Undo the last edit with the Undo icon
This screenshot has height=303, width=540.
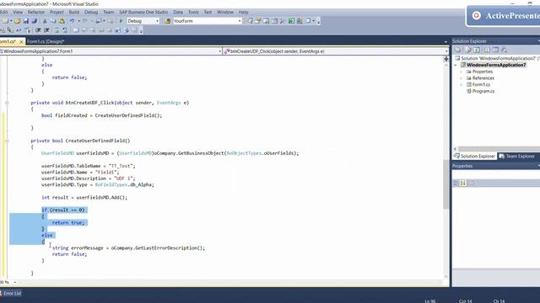72,21
